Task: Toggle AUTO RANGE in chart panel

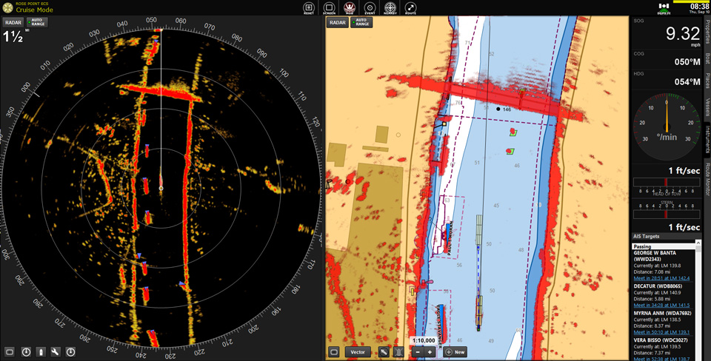Action: [361, 22]
